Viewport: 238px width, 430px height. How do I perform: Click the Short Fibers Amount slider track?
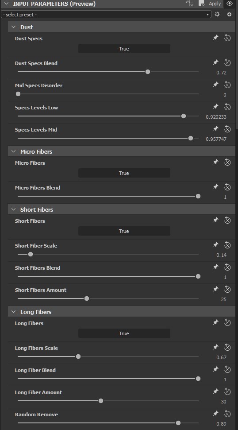pyautogui.click(x=108, y=298)
